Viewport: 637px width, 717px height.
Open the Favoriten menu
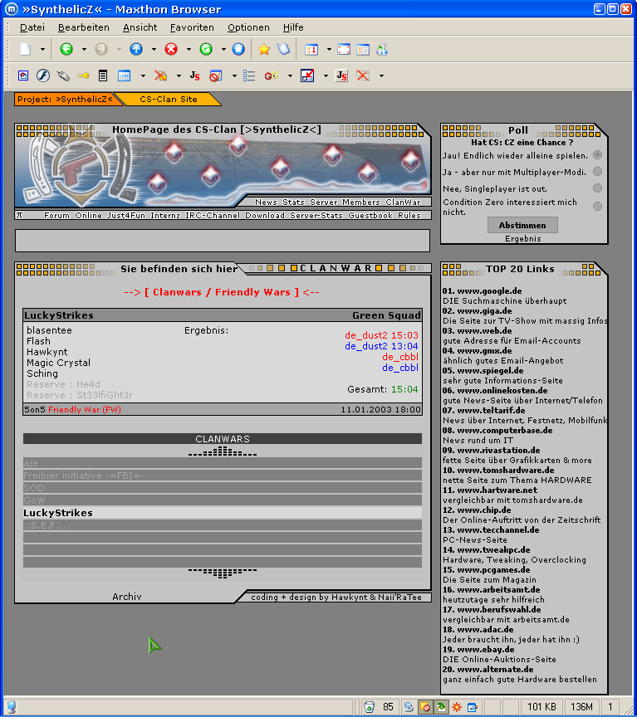coord(192,27)
